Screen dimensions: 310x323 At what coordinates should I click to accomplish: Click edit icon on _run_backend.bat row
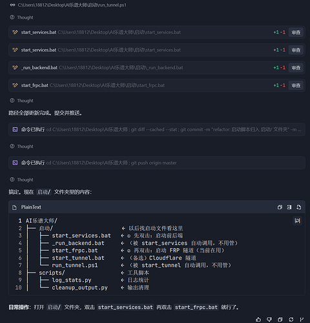(x=15, y=68)
